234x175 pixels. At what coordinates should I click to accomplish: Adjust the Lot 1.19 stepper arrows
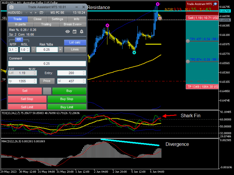[35, 73]
